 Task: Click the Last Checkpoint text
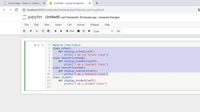coord(78,17)
